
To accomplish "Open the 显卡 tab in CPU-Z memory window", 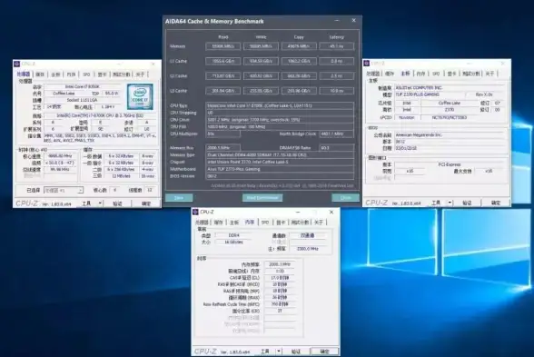I will (x=281, y=223).
